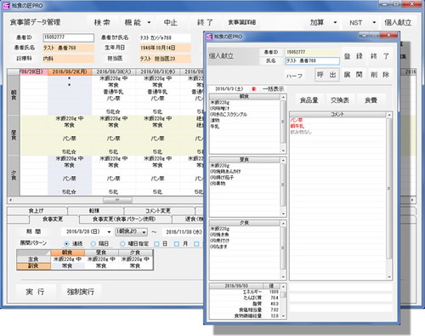Click the 交換表 button
Image resolution: width=425 pixels, height=336 pixels.
[340, 100]
